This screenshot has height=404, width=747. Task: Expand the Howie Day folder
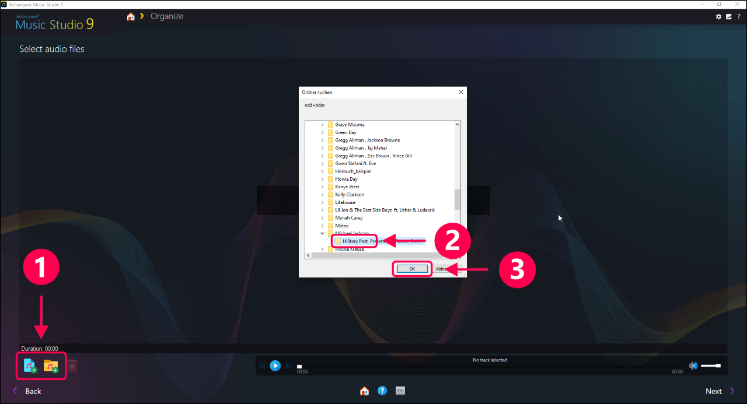coord(322,179)
